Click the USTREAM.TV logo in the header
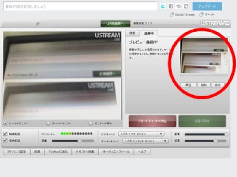The height and width of the screenshot is (177, 237). click(215, 23)
